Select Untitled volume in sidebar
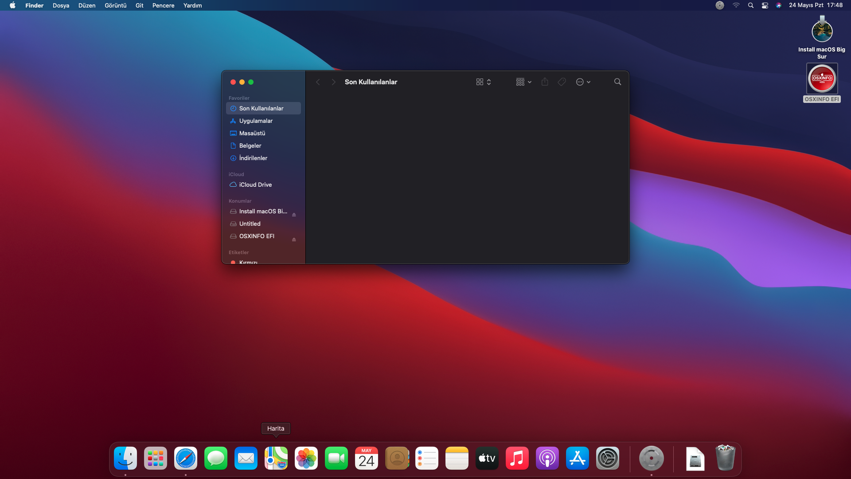Screen dimensions: 851x479 click(263, 224)
